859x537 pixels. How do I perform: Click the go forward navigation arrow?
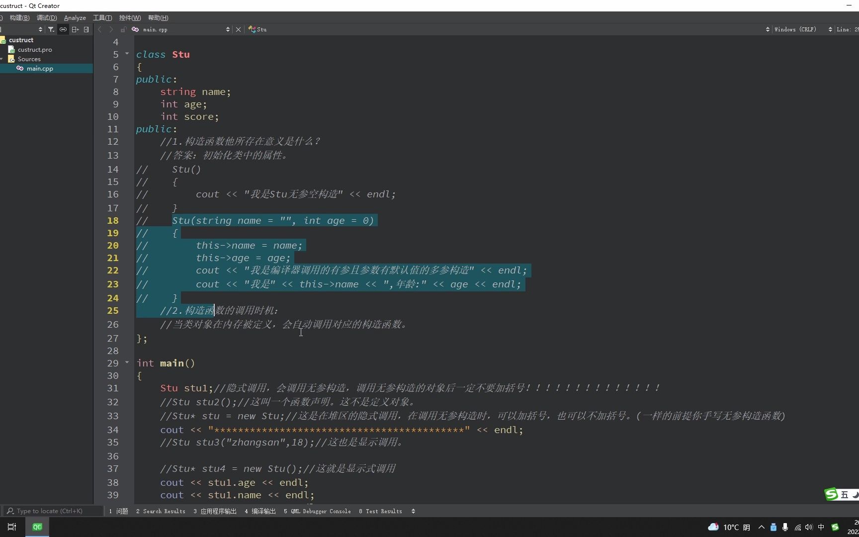tap(111, 29)
